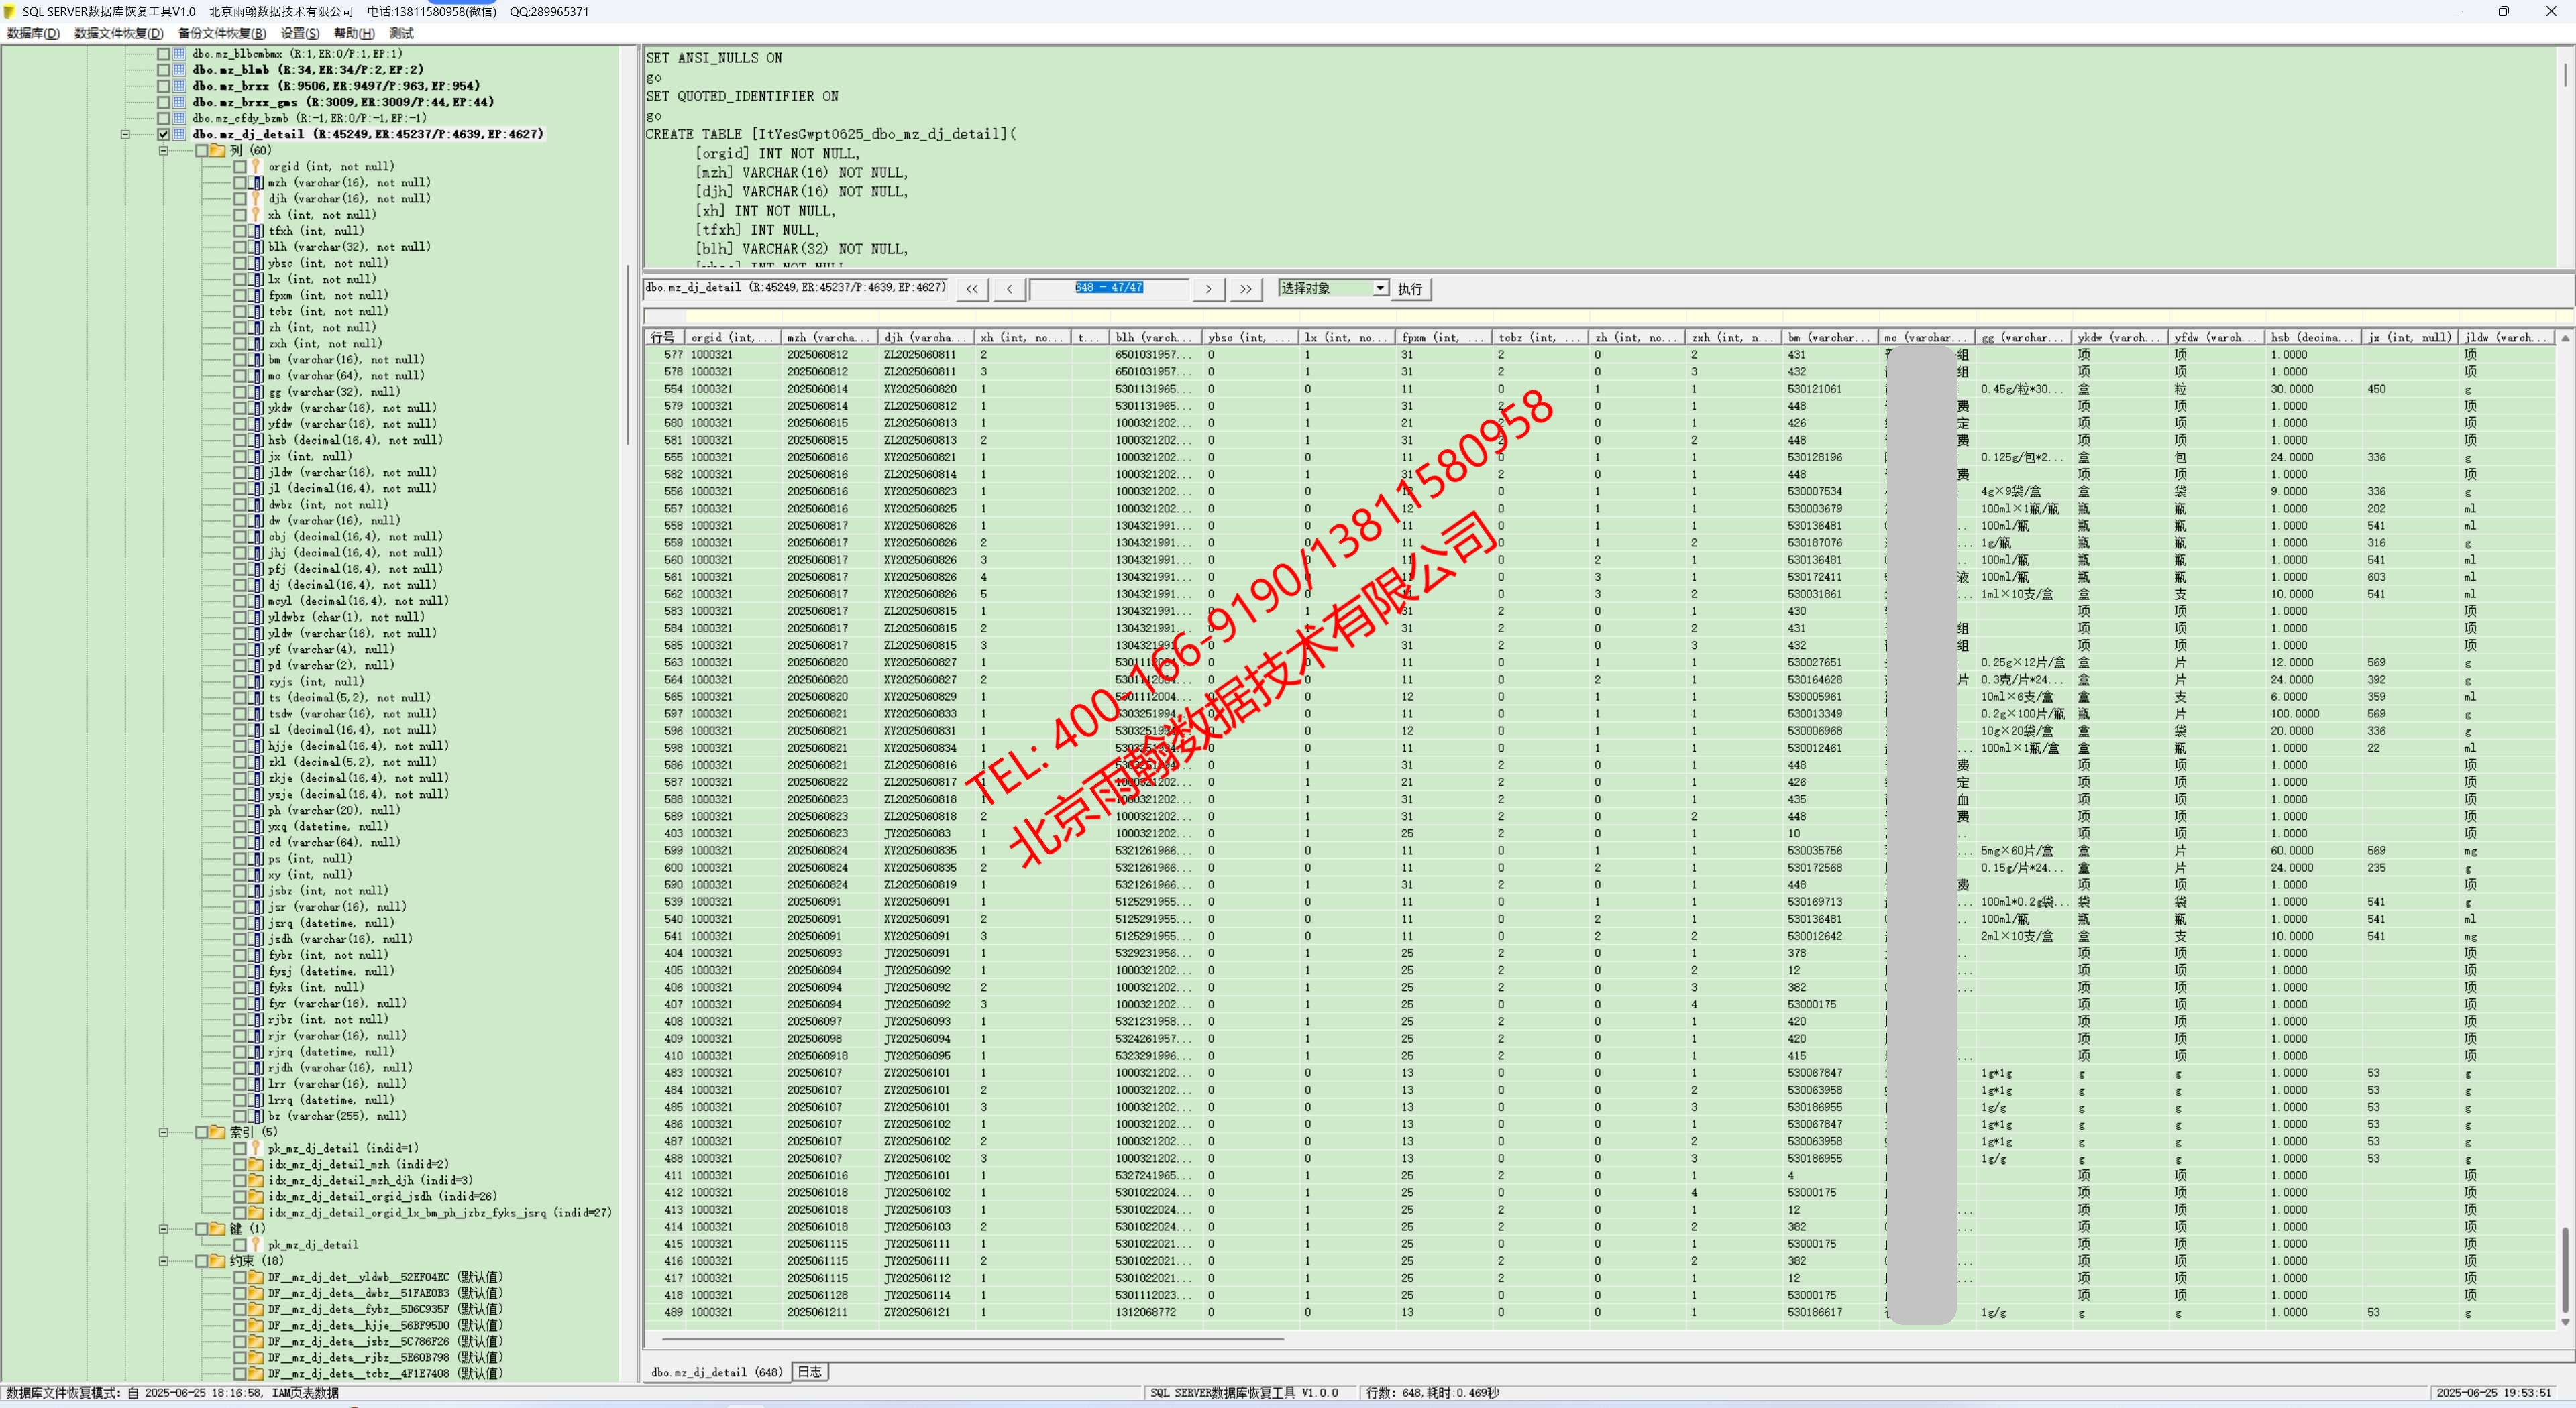Image resolution: width=2576 pixels, height=1408 pixels.
Task: Click icon of idx_mz_dj_detail_mzh index
Action: tap(256, 1164)
